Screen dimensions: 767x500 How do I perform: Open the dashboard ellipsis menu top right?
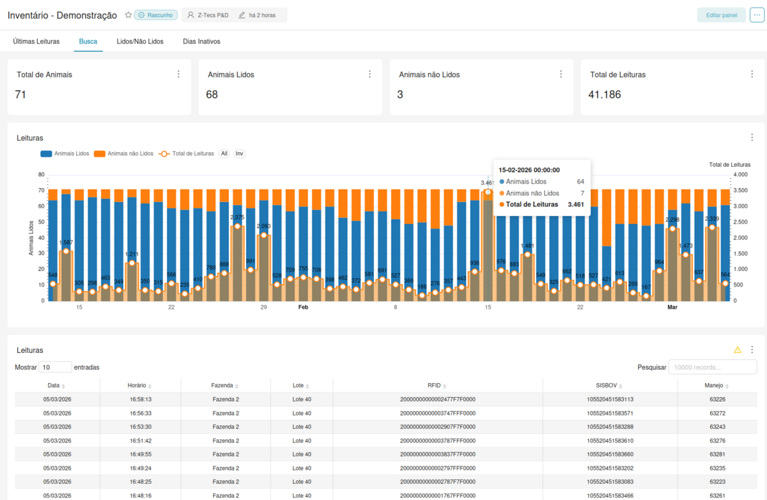point(757,15)
